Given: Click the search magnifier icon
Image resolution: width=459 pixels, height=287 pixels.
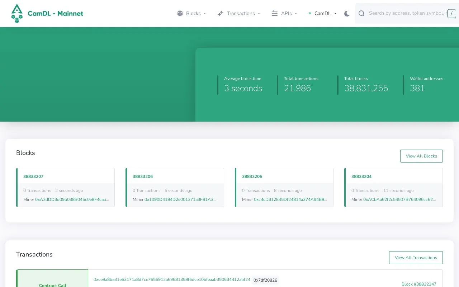Looking at the screenshot, I should pyautogui.click(x=361, y=13).
